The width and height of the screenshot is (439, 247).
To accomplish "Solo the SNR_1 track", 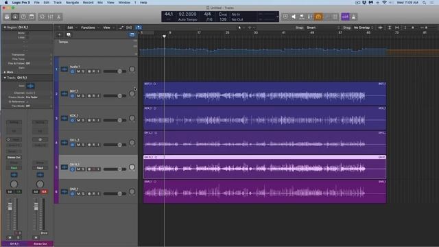I will [83, 193].
